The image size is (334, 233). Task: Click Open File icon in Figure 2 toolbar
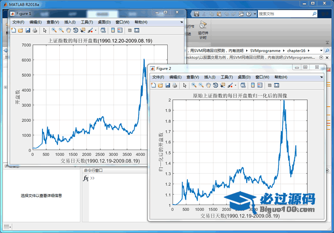pyautogui.click(x=160, y=85)
